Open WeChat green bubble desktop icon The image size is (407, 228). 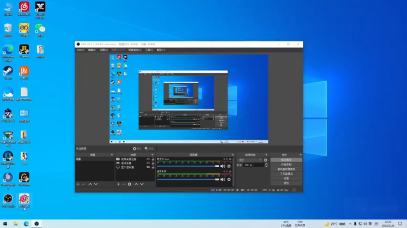pos(40,30)
